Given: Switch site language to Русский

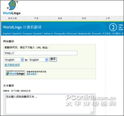Looking at the screenshot, I should [x=96, y=34].
